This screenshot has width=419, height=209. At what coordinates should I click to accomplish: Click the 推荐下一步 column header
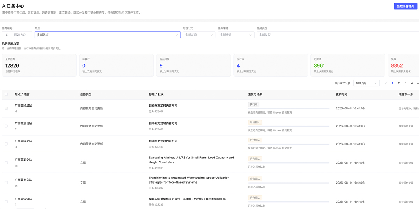pyautogui.click(x=406, y=94)
